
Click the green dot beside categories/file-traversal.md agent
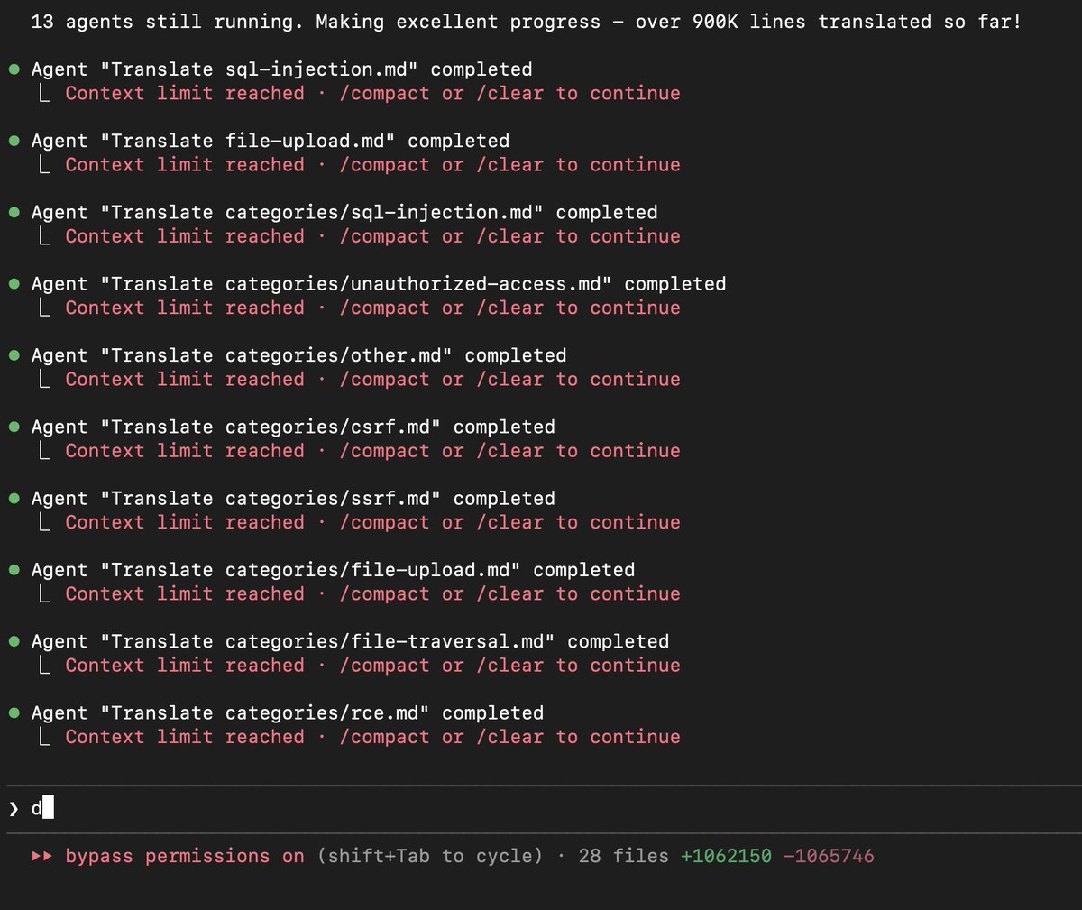click(14, 641)
